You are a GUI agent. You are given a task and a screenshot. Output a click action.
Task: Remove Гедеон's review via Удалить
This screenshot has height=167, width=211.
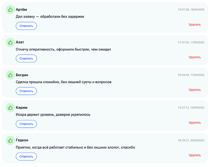click(195, 155)
